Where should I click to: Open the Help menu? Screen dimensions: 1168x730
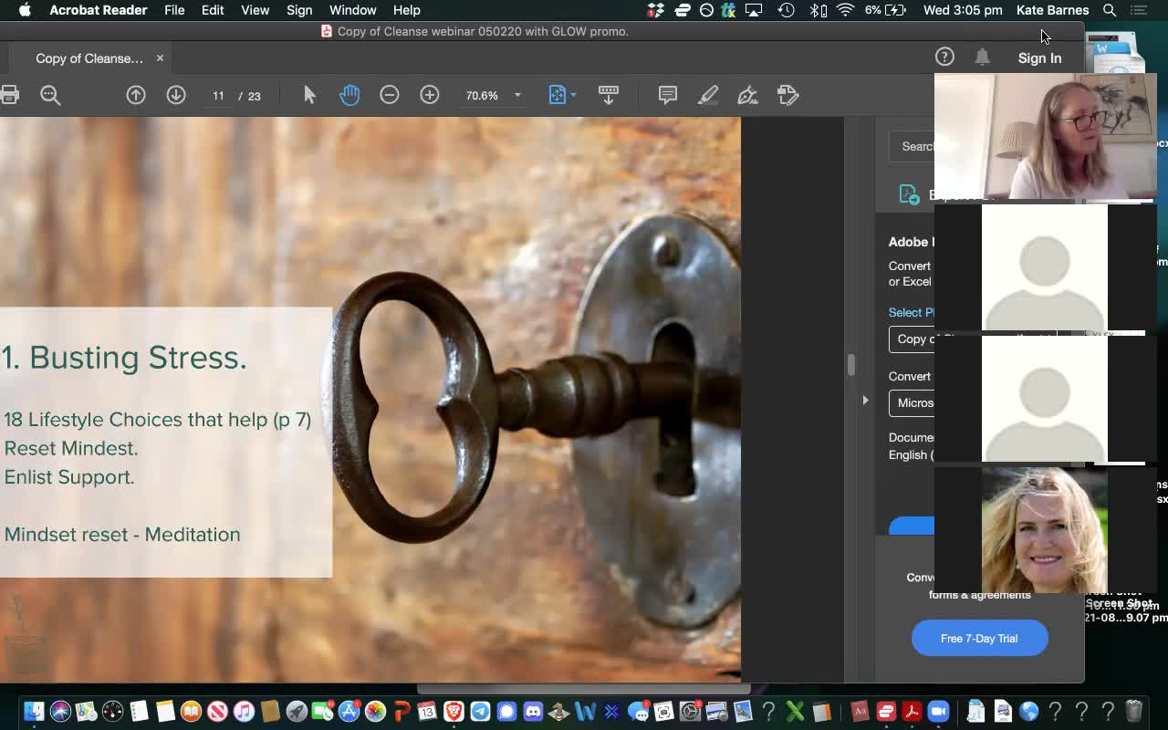click(x=406, y=10)
